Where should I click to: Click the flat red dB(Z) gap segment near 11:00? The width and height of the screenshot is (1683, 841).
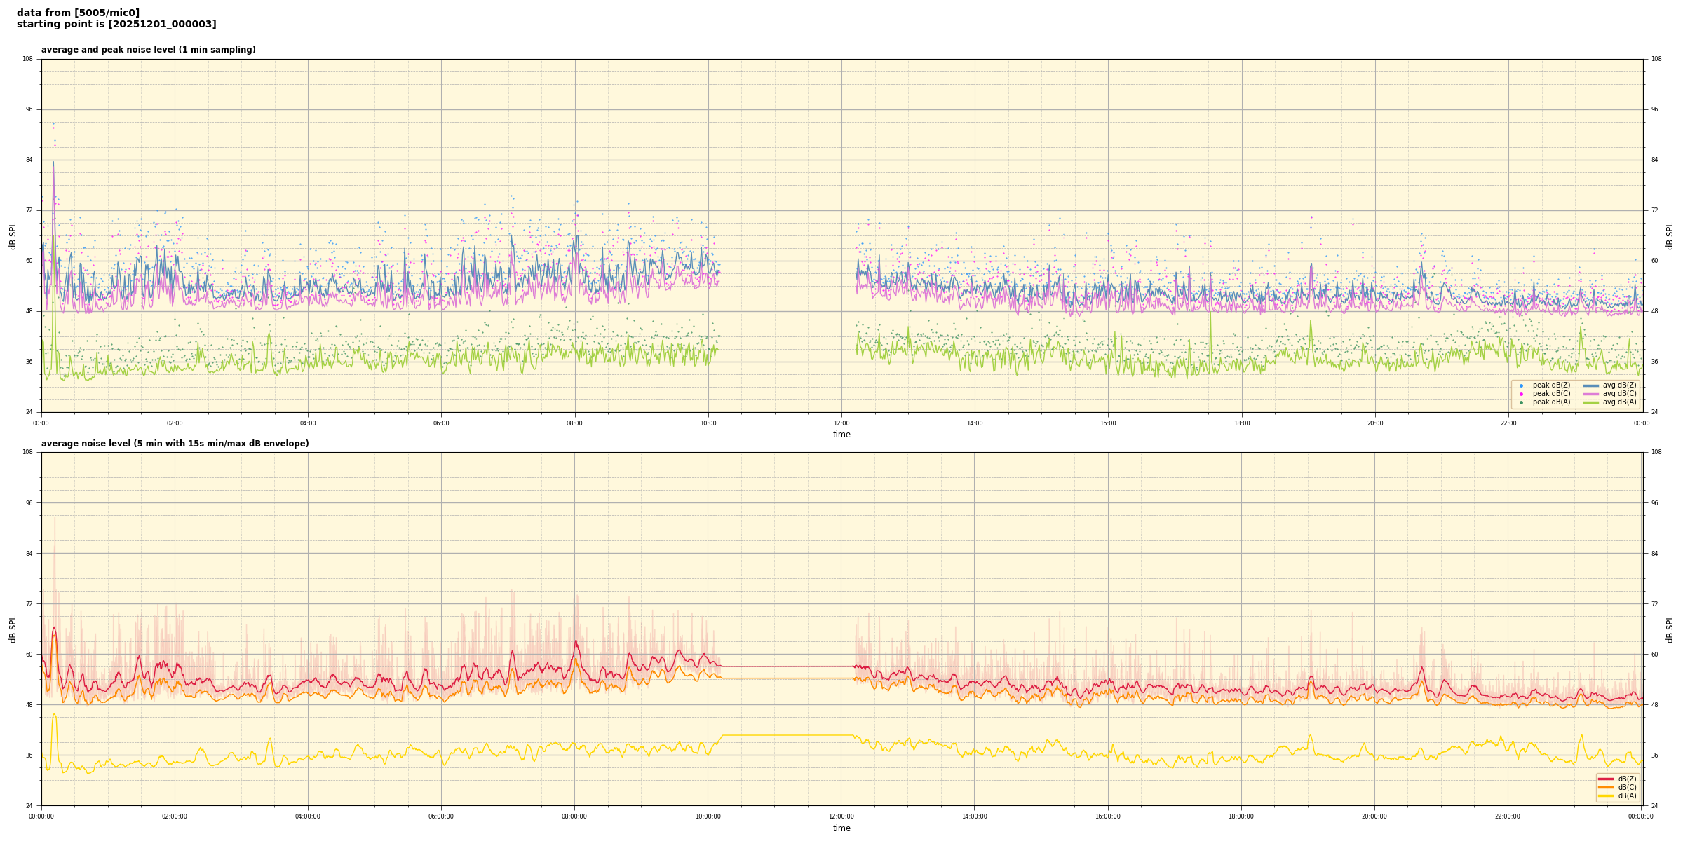(x=775, y=666)
